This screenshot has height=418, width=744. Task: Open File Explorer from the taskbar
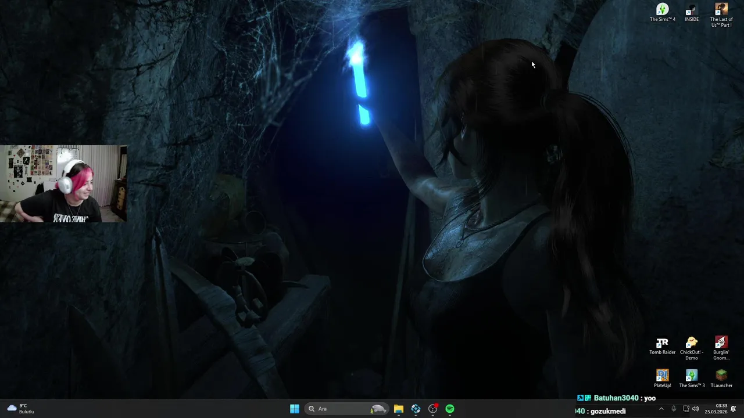pos(398,409)
